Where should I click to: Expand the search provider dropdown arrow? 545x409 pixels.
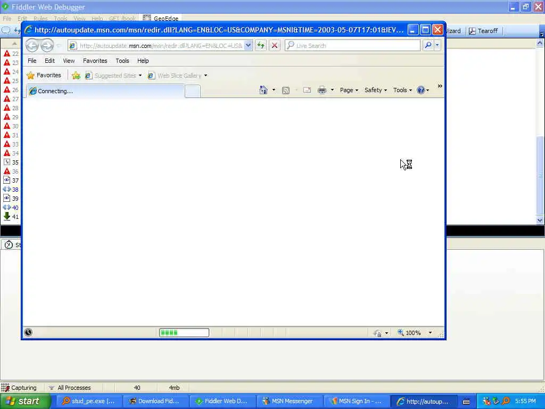437,45
